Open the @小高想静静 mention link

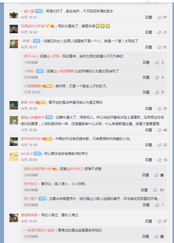[x=64, y=71]
